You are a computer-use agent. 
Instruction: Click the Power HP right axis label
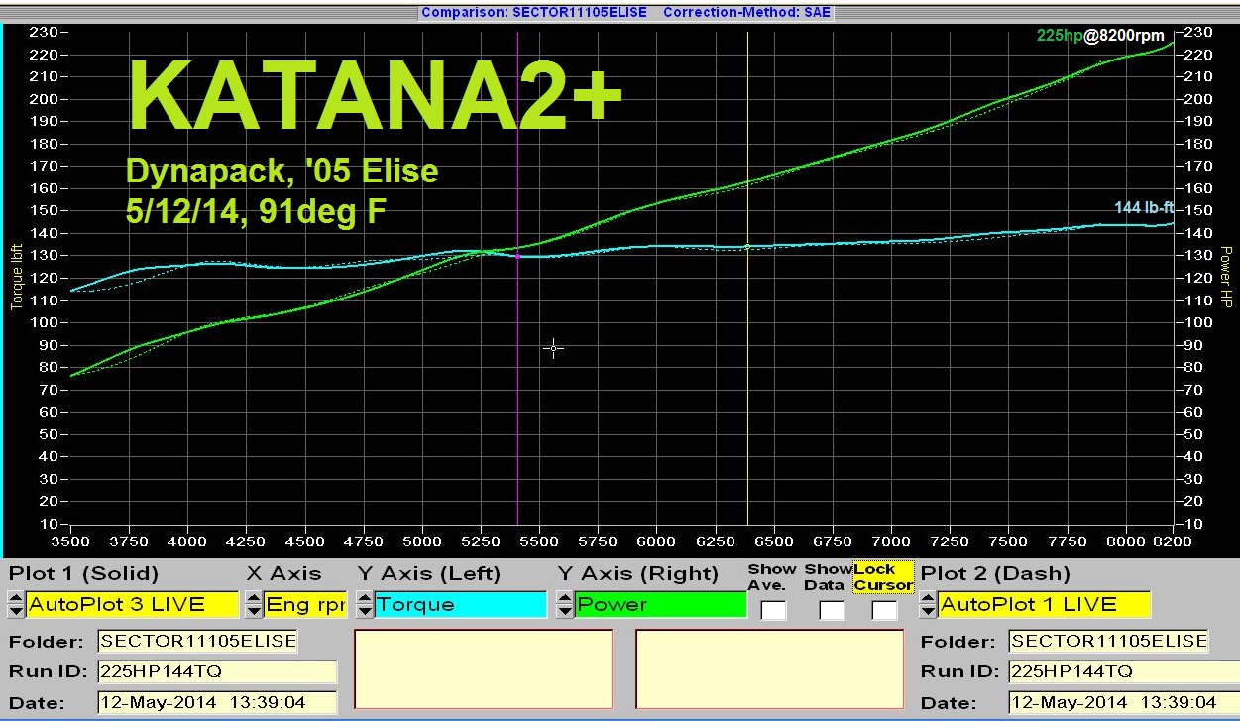1226,277
